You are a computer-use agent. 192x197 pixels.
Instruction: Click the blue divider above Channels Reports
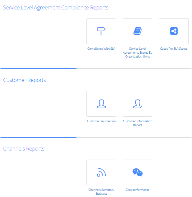tap(38, 138)
